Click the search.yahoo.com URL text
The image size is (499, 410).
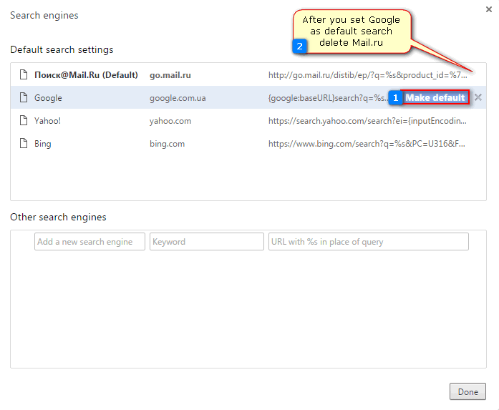click(x=367, y=121)
